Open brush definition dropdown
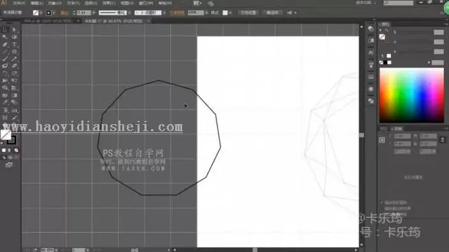Image resolution: width=449 pixels, height=252 pixels. (x=164, y=13)
